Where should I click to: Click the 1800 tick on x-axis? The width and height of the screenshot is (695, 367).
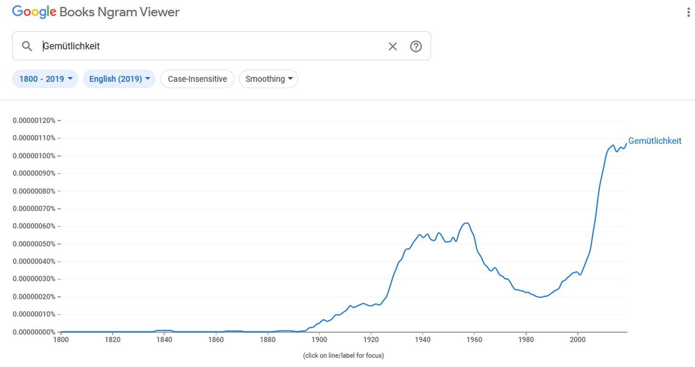coord(61,339)
